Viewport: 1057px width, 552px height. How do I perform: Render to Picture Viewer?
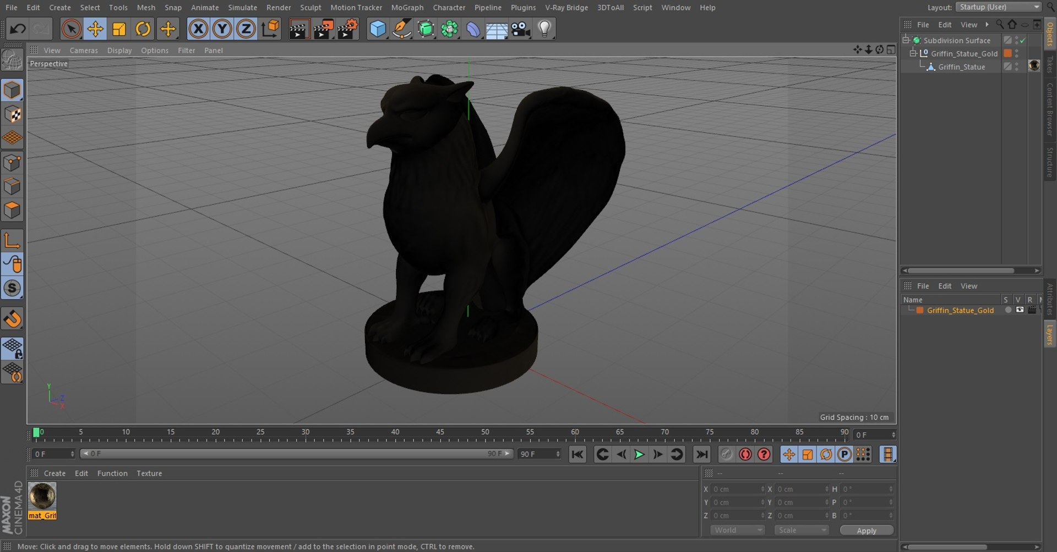323,29
